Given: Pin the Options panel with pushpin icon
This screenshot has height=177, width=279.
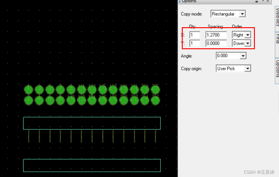Looking at the screenshot, I should 257,2.
